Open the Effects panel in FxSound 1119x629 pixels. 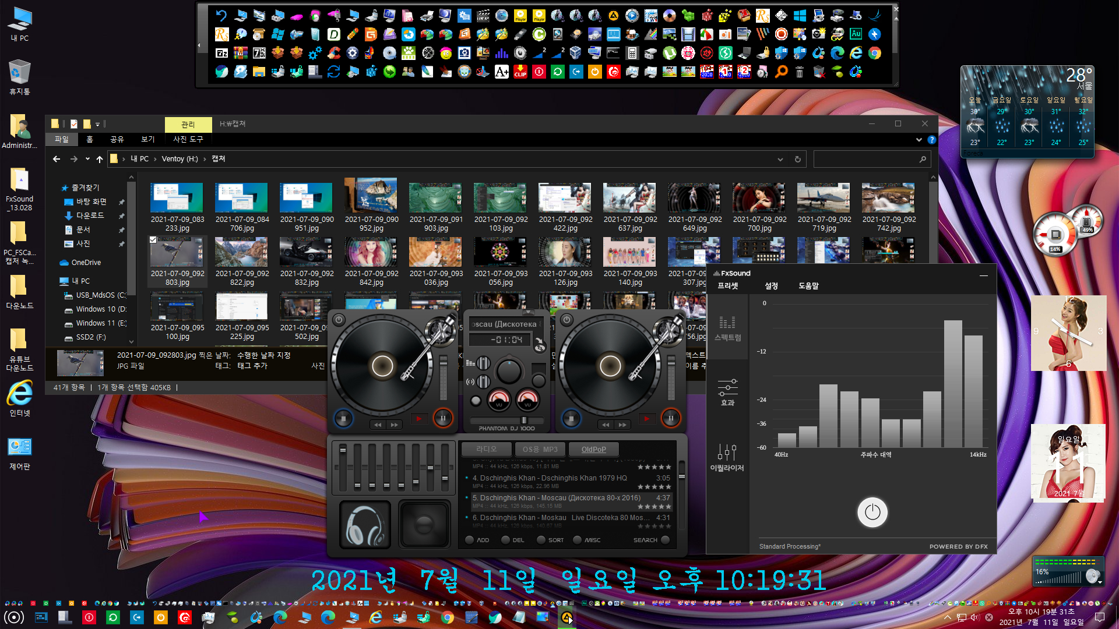pyautogui.click(x=727, y=392)
